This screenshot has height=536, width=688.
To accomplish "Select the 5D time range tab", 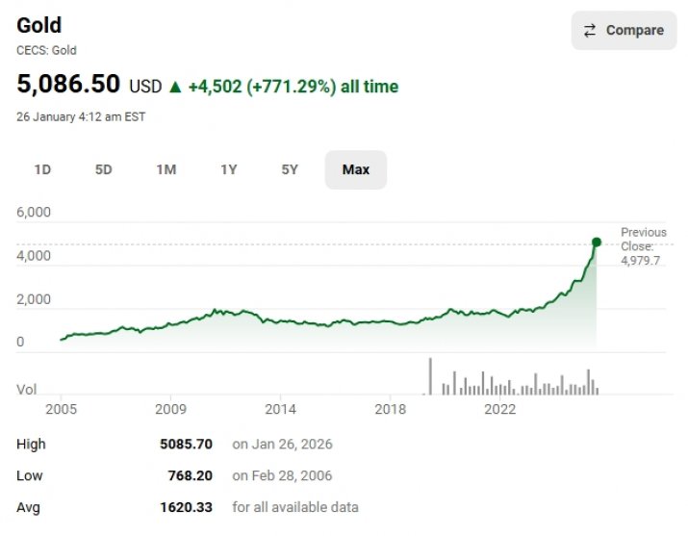I will pos(104,169).
